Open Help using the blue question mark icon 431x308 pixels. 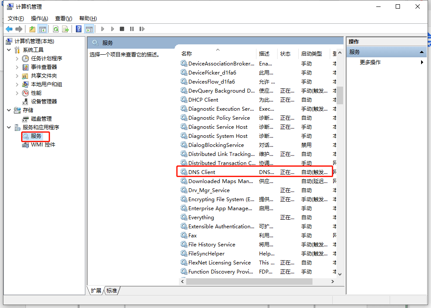coord(78,29)
